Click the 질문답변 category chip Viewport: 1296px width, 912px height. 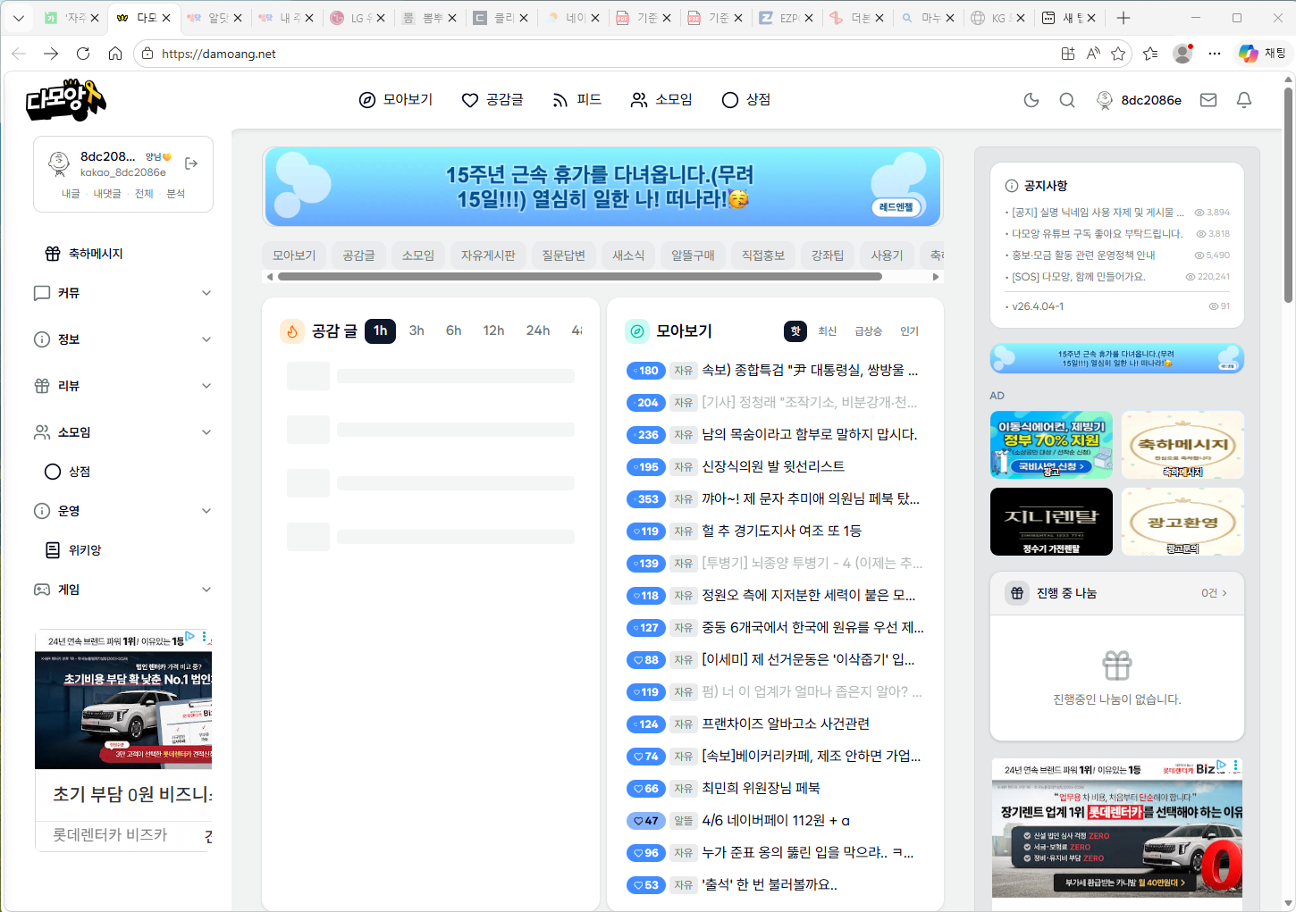tap(563, 255)
